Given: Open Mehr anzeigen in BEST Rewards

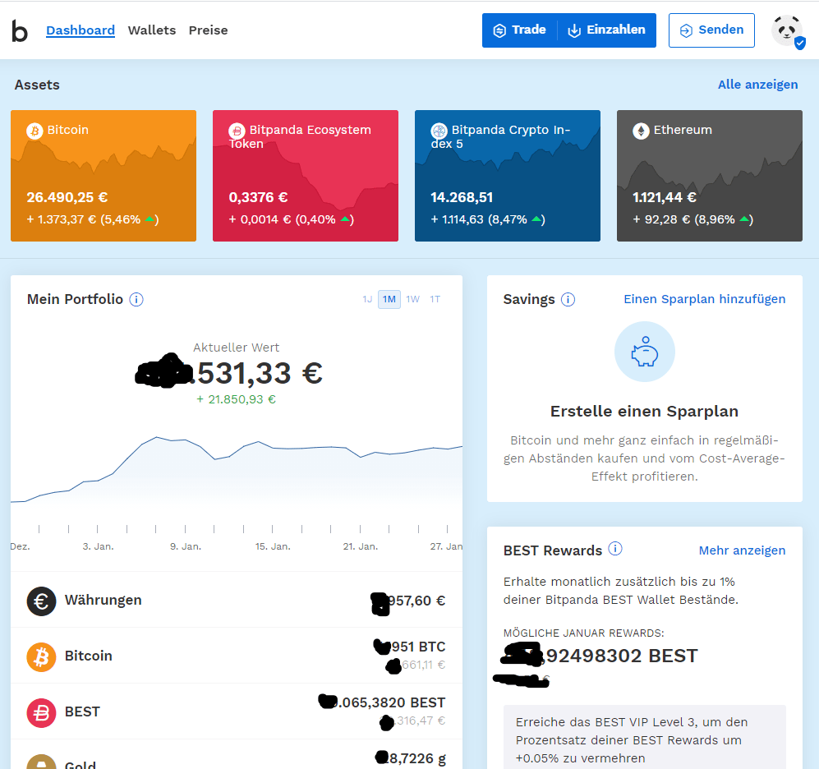Looking at the screenshot, I should pyautogui.click(x=743, y=550).
